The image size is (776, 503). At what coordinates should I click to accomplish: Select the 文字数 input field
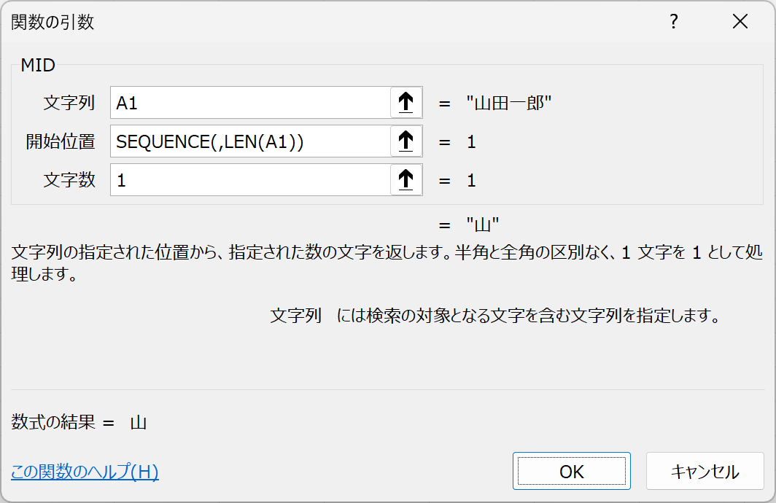pyautogui.click(x=250, y=180)
